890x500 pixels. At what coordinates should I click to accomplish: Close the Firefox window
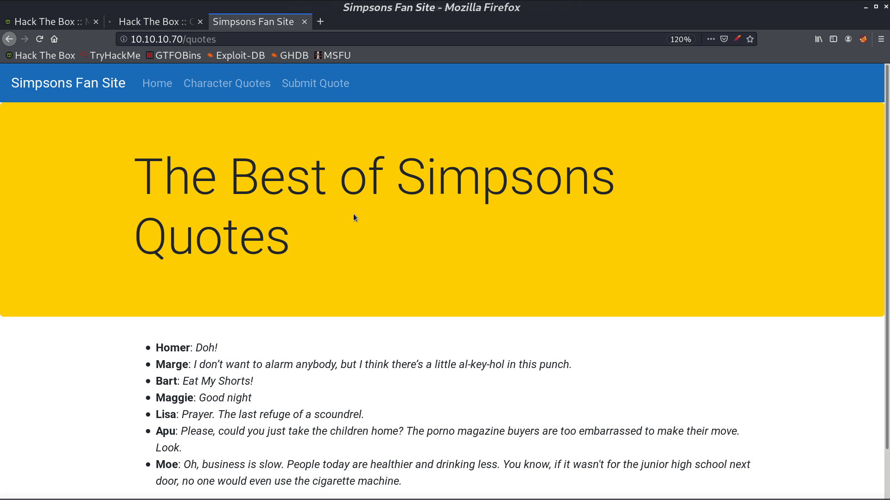pos(886,7)
